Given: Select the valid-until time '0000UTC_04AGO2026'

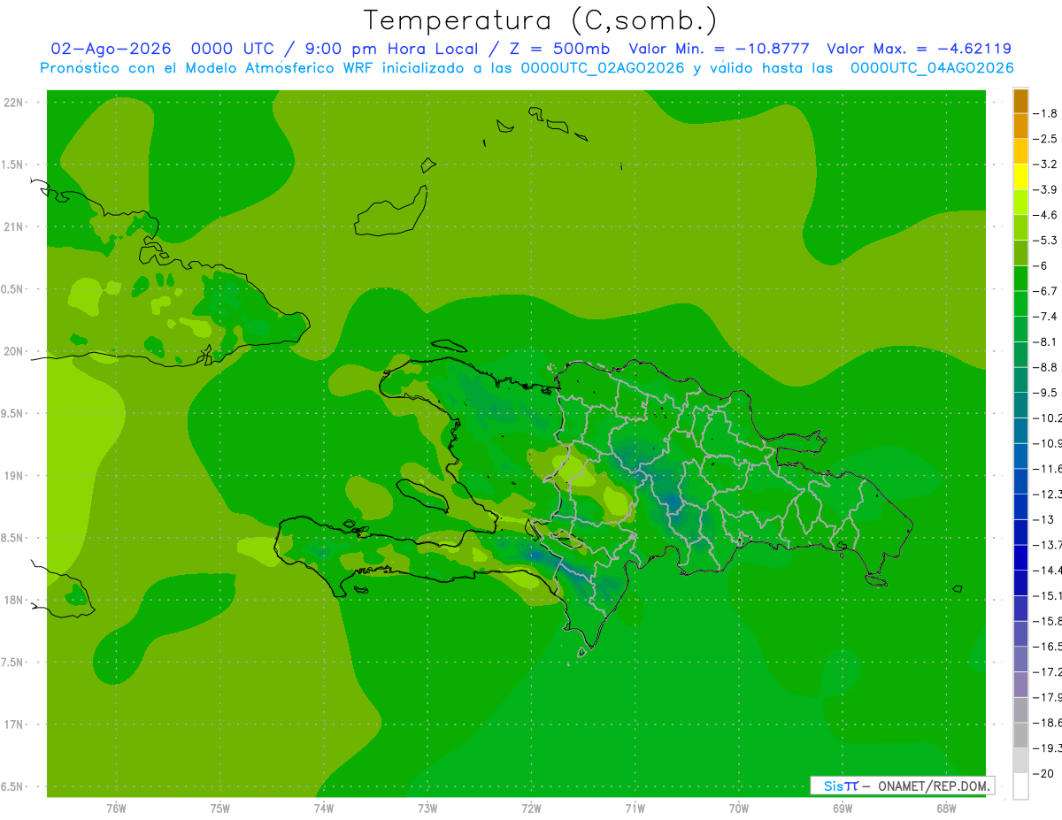Looking at the screenshot, I should pos(932,68).
